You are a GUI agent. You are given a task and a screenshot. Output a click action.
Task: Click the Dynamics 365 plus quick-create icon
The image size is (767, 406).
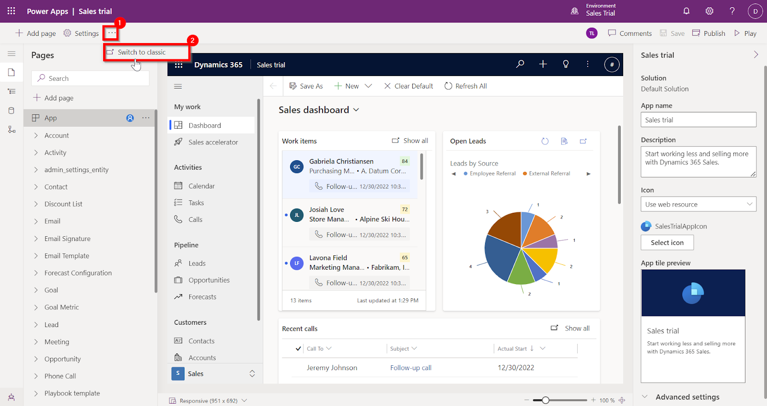[543, 64]
